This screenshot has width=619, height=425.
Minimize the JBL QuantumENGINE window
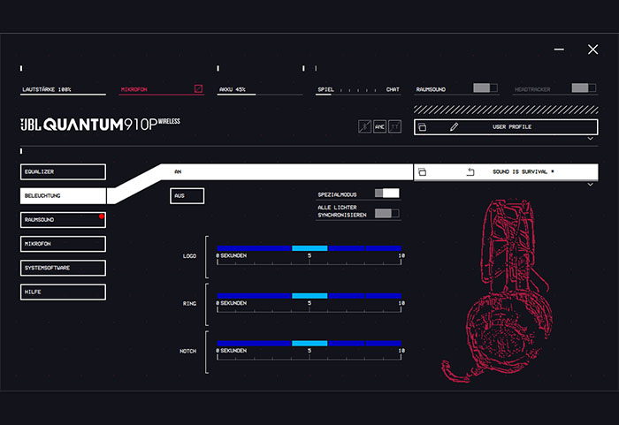[559, 49]
